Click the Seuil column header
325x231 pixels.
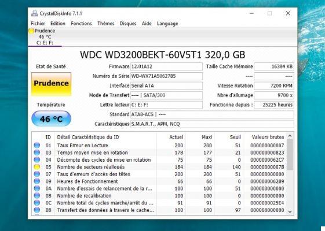(229, 137)
